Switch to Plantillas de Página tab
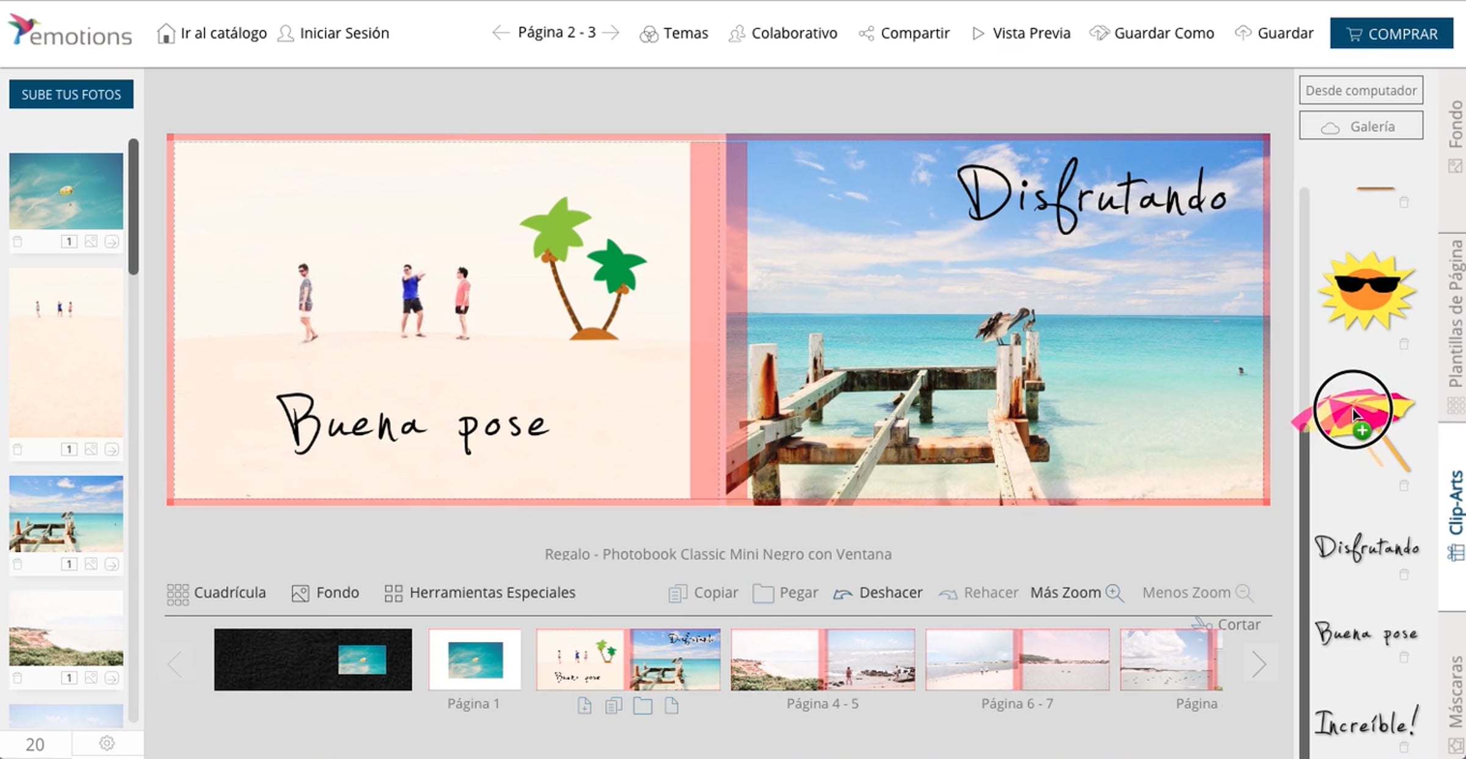 (1455, 314)
